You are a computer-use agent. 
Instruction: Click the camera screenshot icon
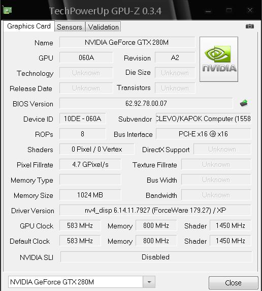click(x=250, y=26)
